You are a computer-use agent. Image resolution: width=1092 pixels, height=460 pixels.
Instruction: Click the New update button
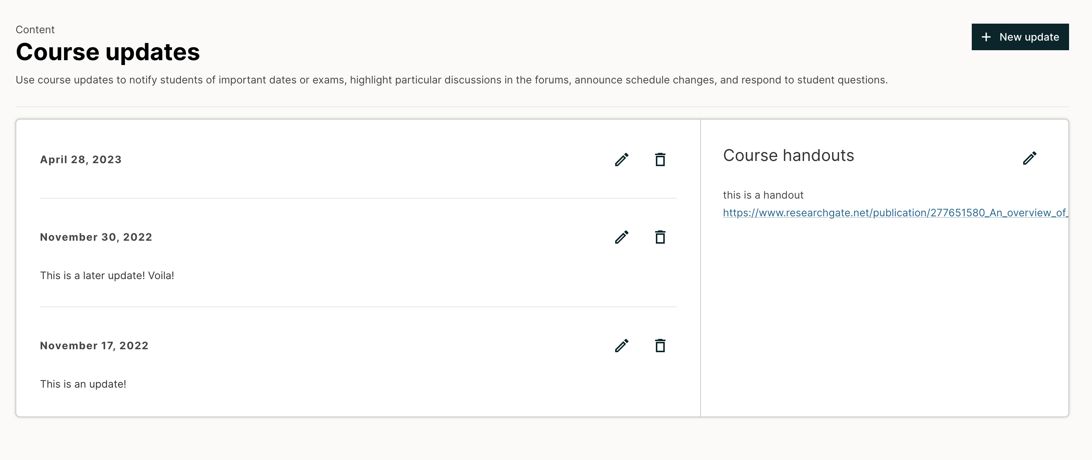point(1020,37)
